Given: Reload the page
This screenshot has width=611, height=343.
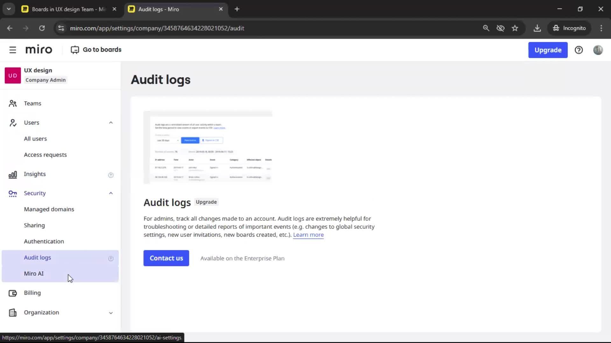Looking at the screenshot, I should (x=42, y=28).
